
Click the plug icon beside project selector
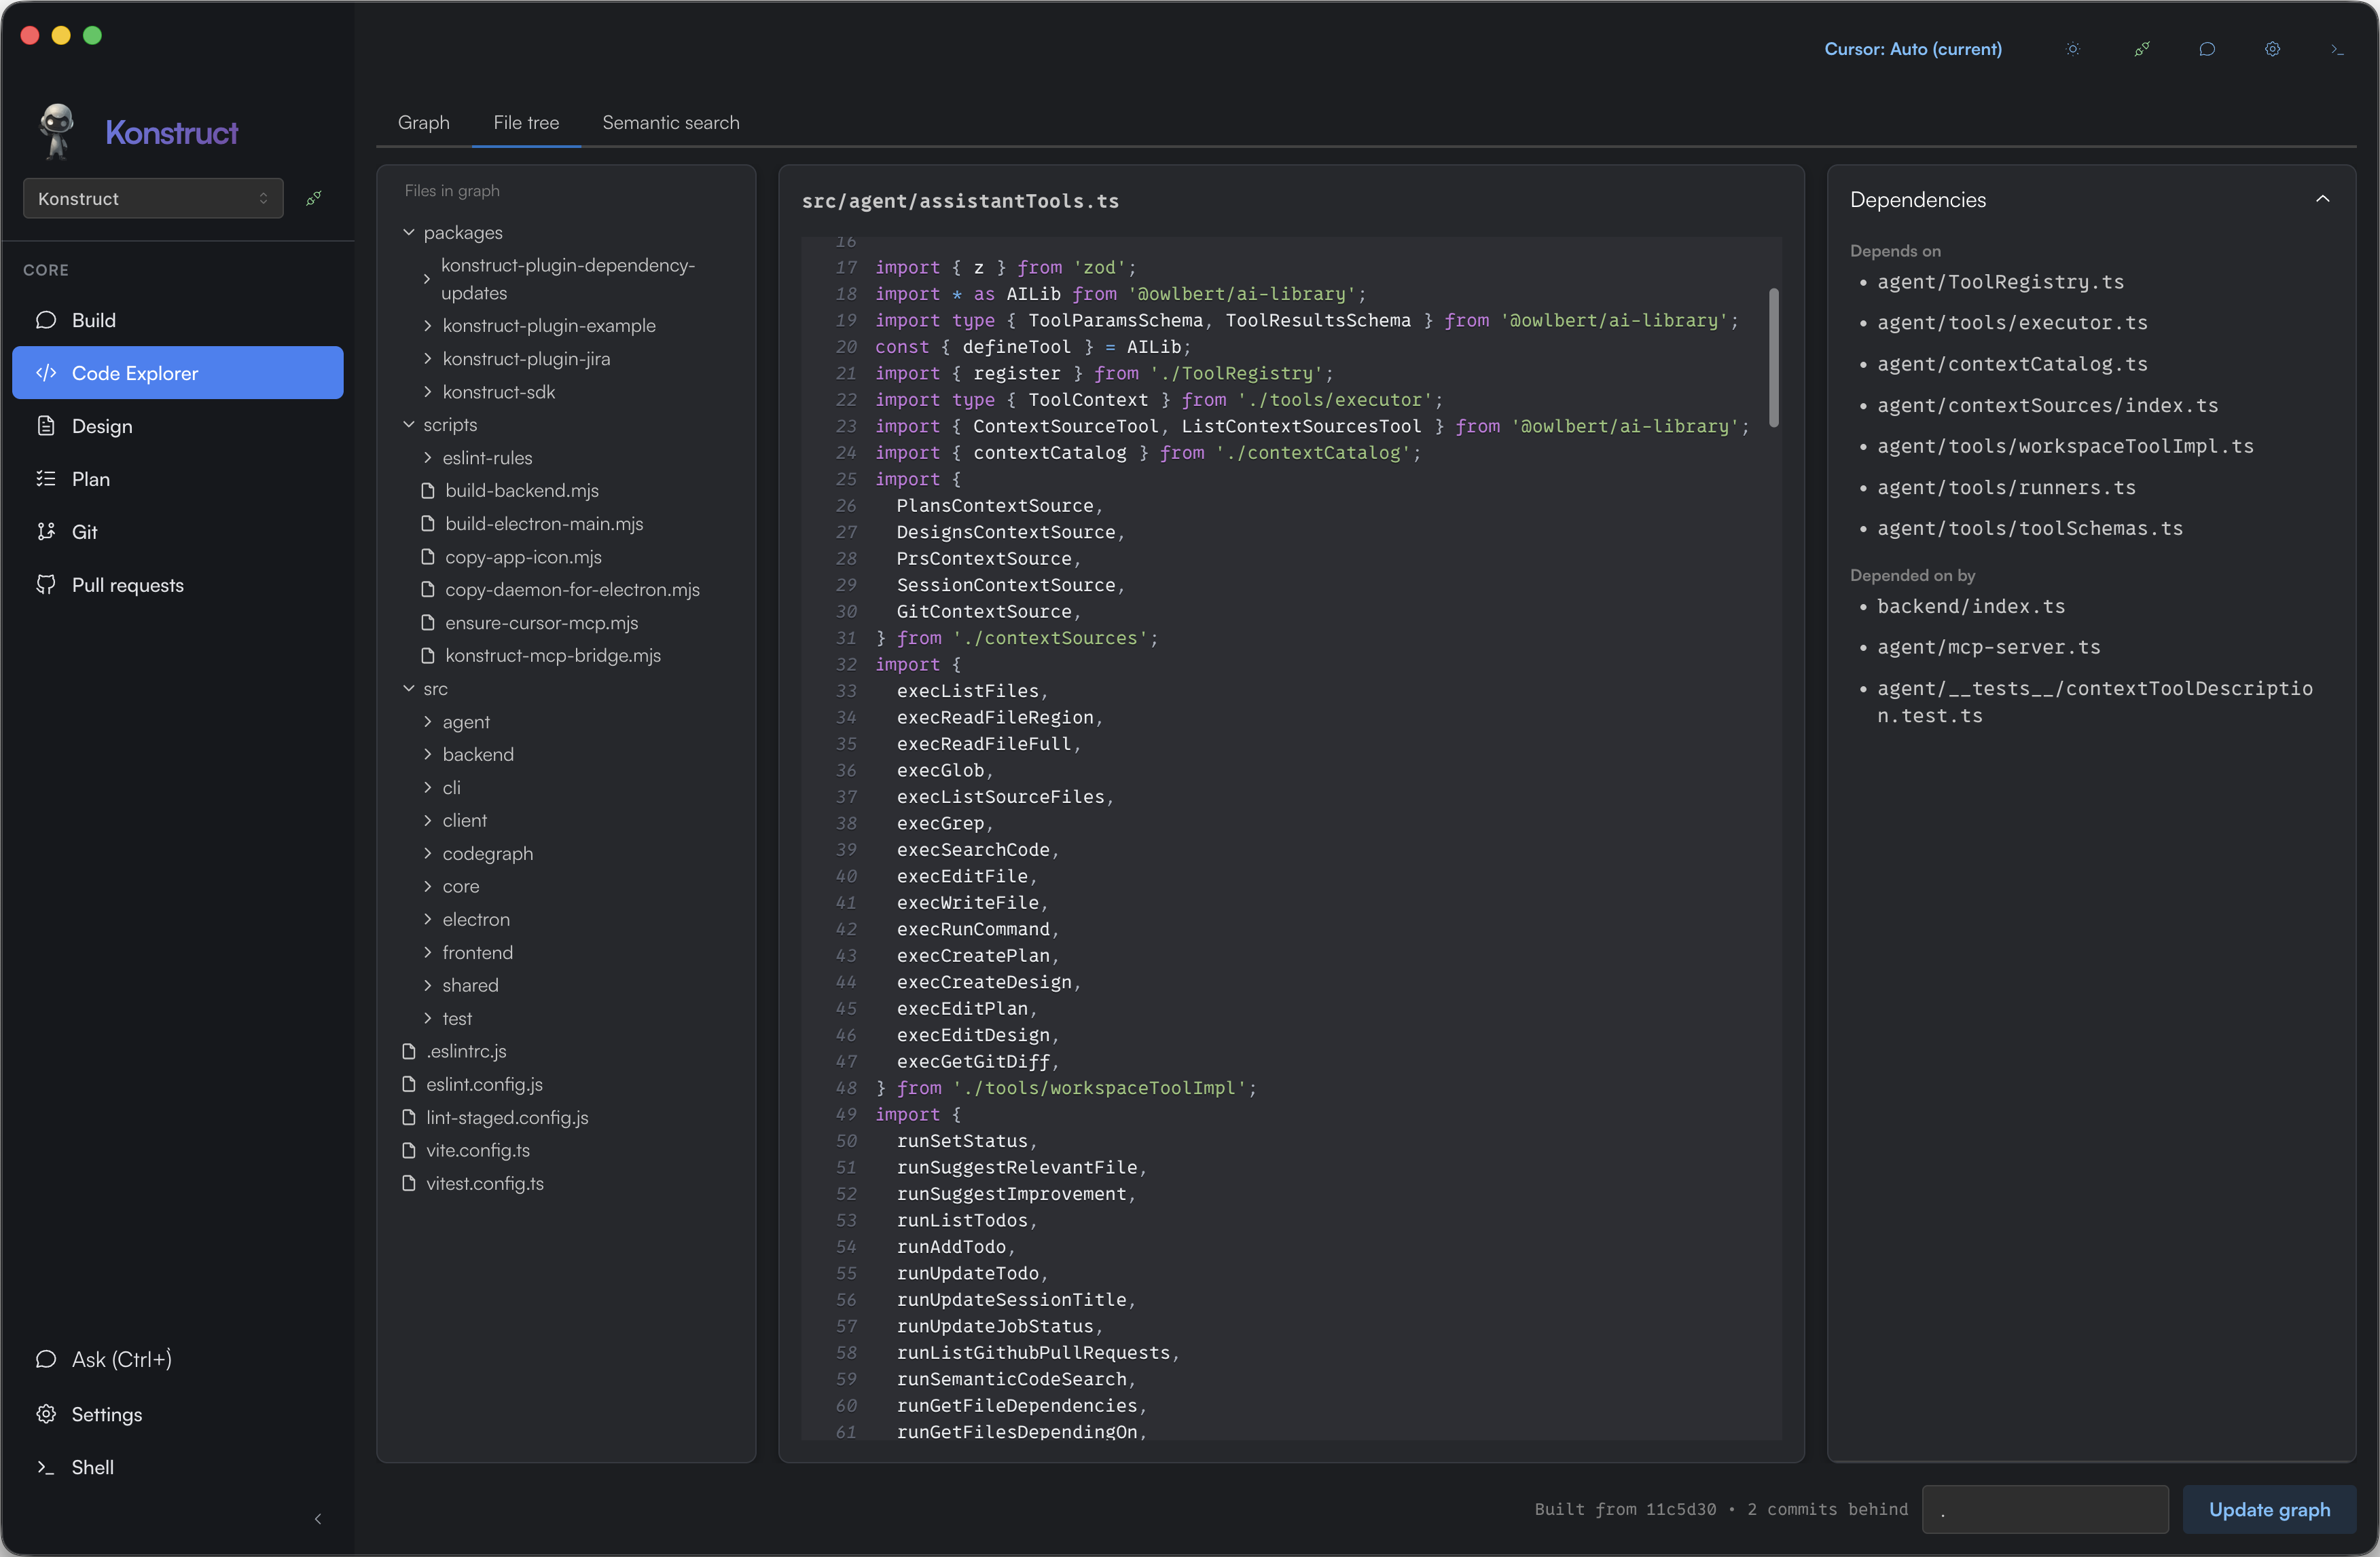(314, 199)
